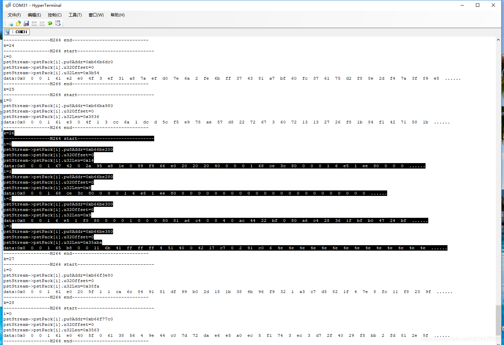
Task: Click the line 'k=25'
Action: click(x=9, y=89)
